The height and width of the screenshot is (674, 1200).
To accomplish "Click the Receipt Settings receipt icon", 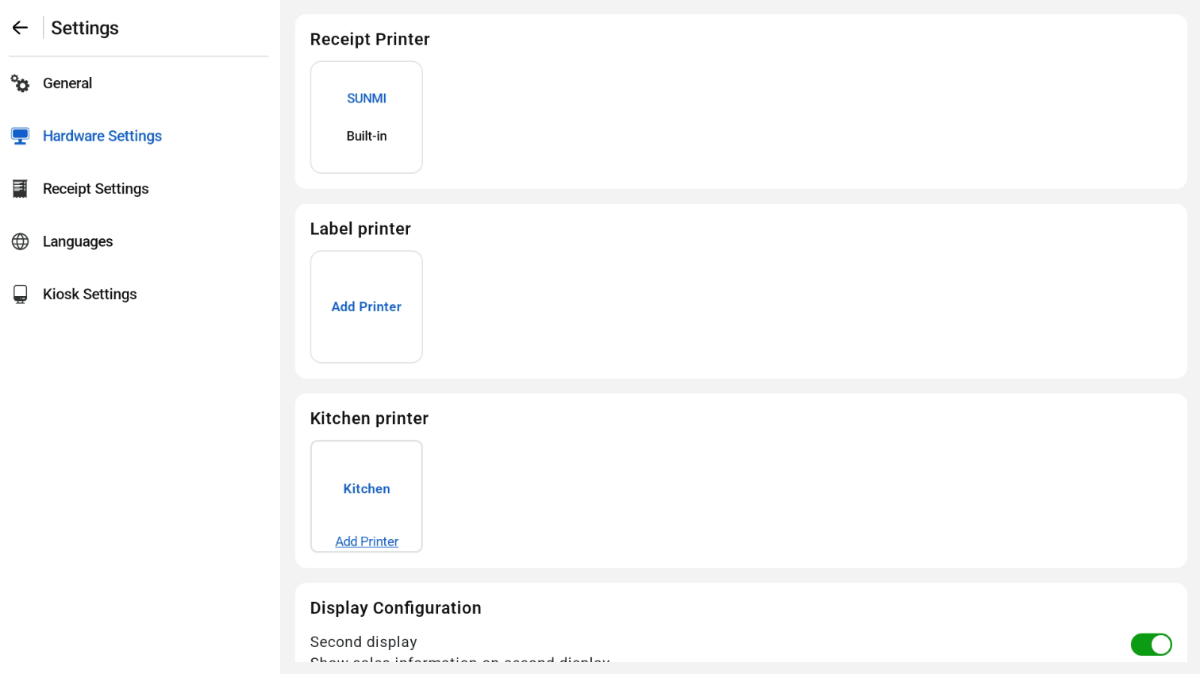I will [20, 189].
